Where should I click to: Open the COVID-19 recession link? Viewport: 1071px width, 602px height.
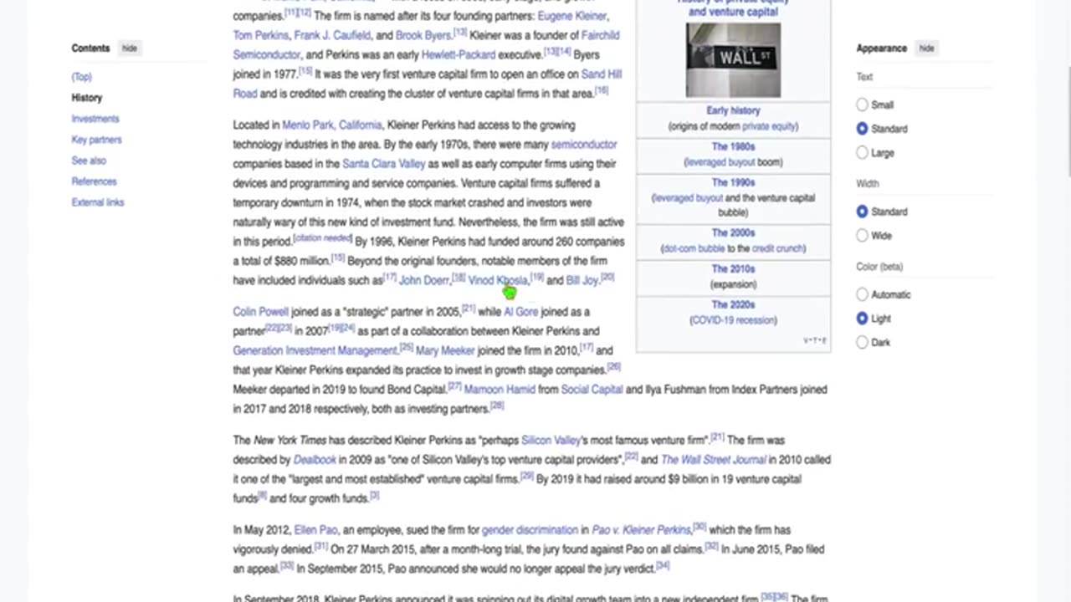point(733,320)
